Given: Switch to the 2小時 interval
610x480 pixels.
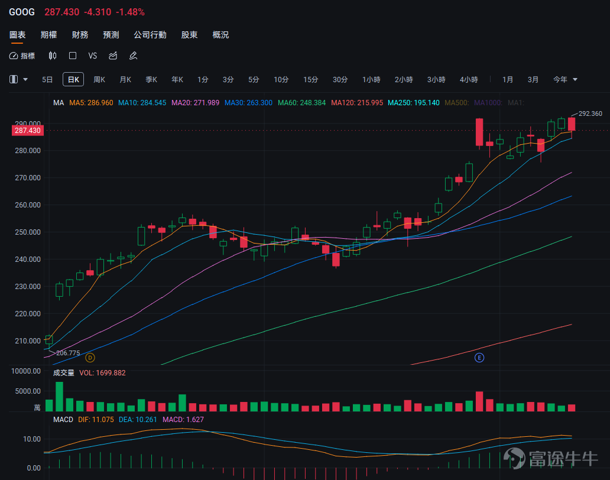Looking at the screenshot, I should (x=404, y=80).
